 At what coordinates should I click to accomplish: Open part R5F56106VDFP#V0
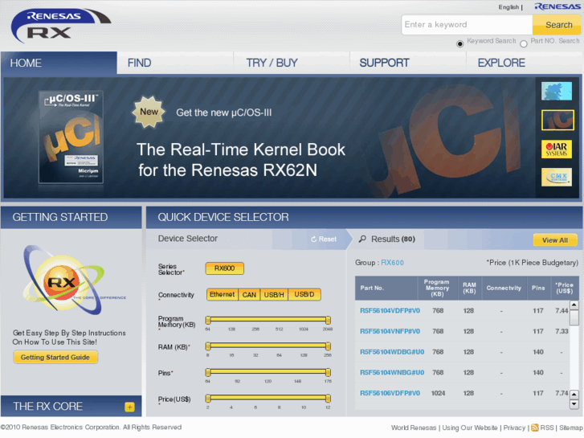tap(390, 393)
